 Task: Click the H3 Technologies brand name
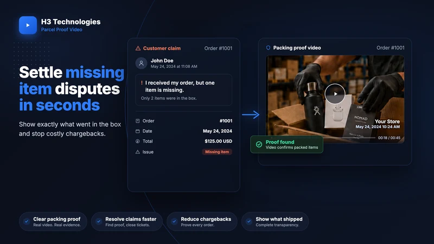(71, 22)
